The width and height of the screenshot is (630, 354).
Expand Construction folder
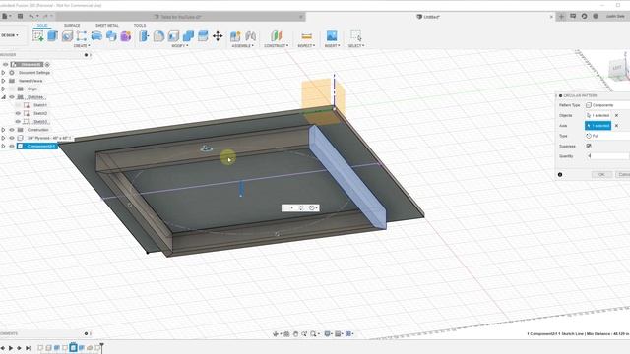pyautogui.click(x=4, y=130)
